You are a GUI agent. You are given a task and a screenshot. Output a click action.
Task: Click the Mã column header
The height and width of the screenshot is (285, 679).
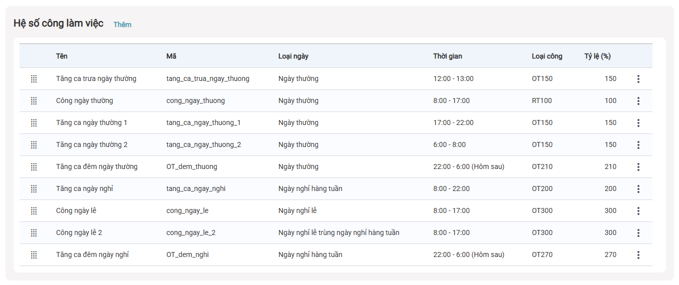[171, 56]
